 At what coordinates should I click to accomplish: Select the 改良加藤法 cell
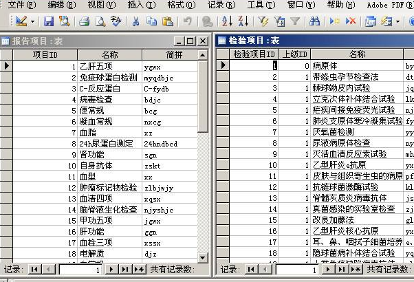pos(357,219)
